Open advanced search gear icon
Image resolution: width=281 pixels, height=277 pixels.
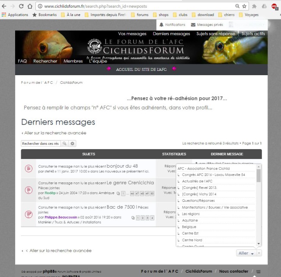pos(73,143)
